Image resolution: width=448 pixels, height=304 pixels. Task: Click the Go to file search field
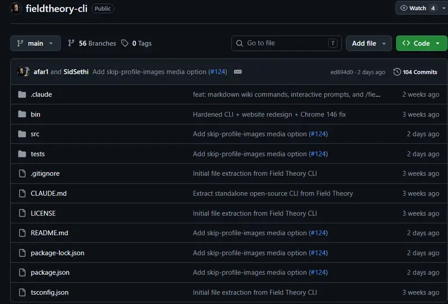point(286,43)
